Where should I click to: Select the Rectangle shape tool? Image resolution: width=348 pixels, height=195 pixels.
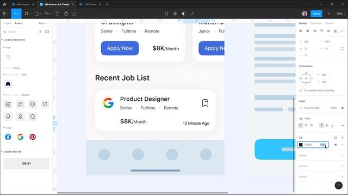coord(36,14)
